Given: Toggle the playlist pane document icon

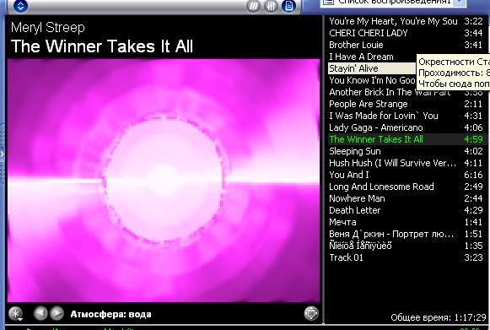Looking at the screenshot, I should [288, 6].
